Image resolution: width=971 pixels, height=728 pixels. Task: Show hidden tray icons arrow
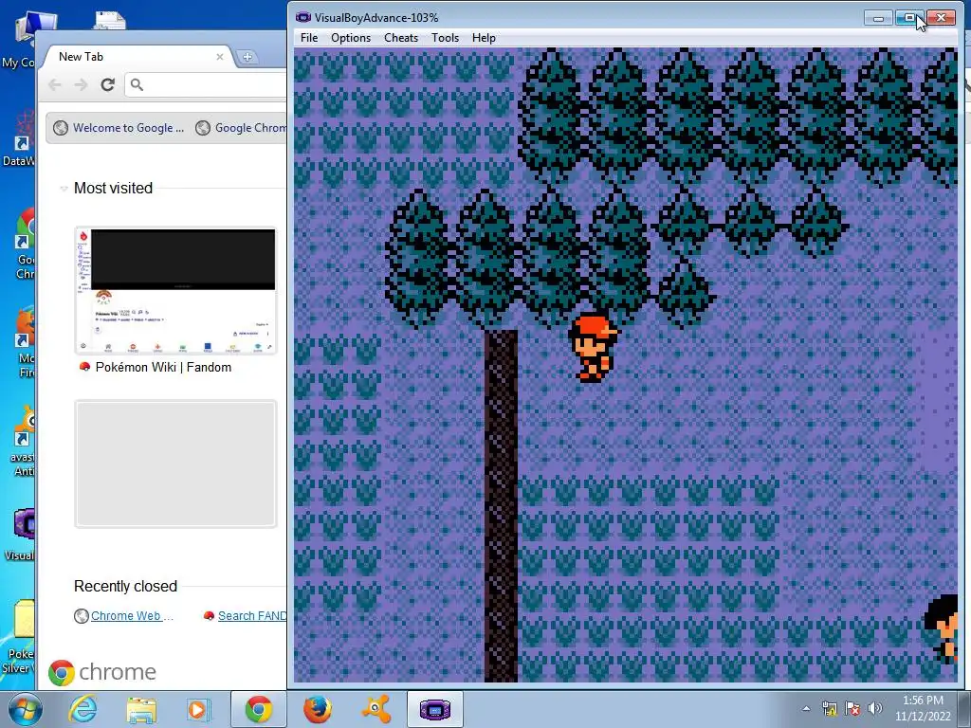tap(806, 709)
